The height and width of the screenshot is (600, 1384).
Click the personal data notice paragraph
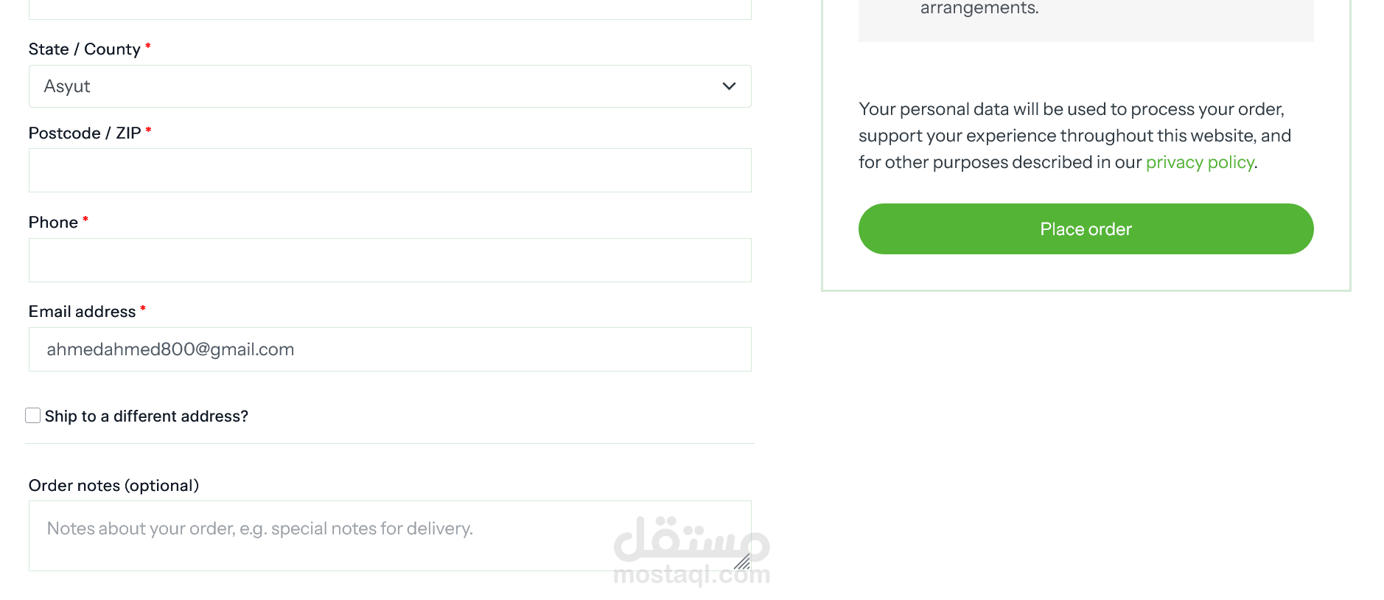click(x=1075, y=136)
